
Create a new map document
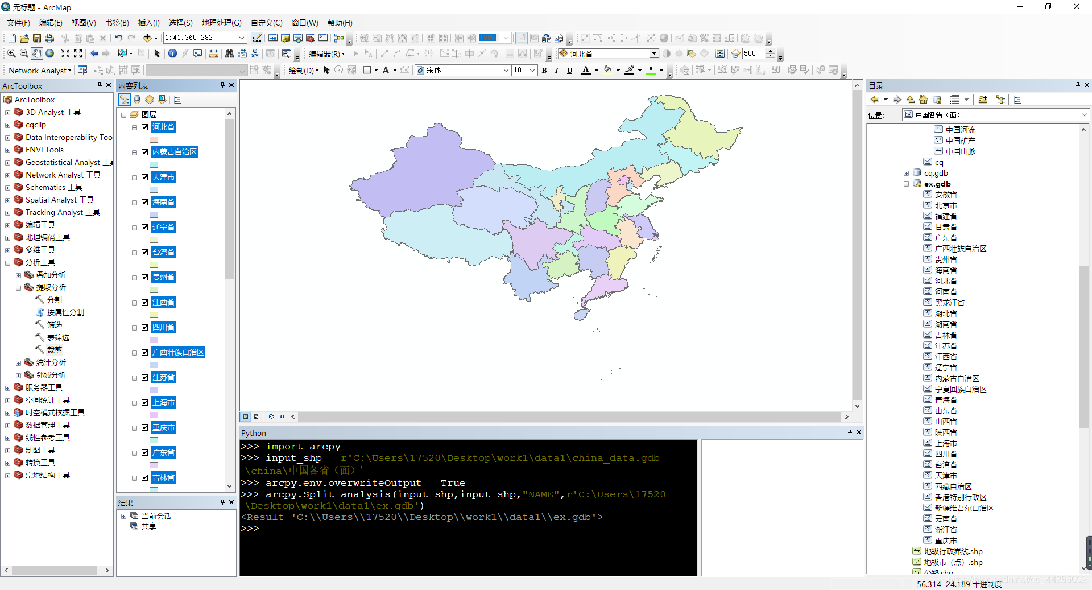coord(12,38)
